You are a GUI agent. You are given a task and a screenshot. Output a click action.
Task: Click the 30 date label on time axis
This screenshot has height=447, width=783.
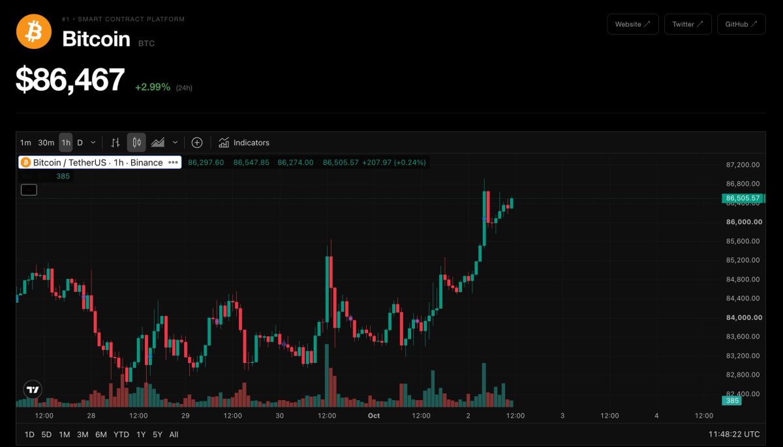coord(279,415)
